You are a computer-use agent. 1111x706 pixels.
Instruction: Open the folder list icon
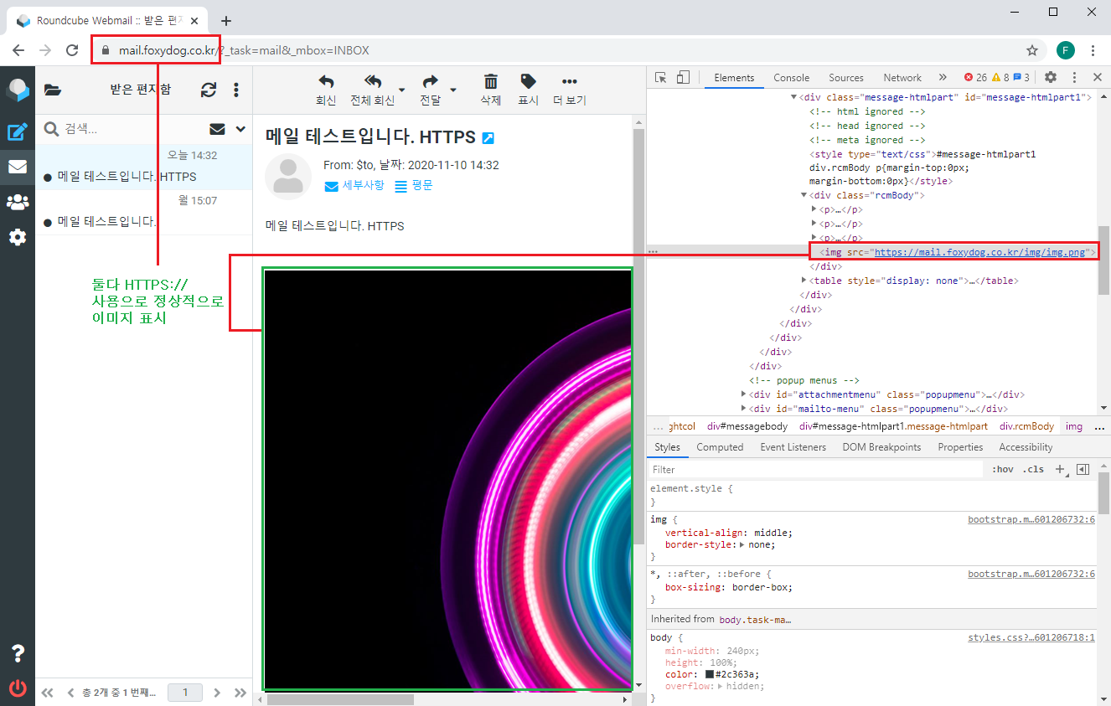pyautogui.click(x=53, y=90)
